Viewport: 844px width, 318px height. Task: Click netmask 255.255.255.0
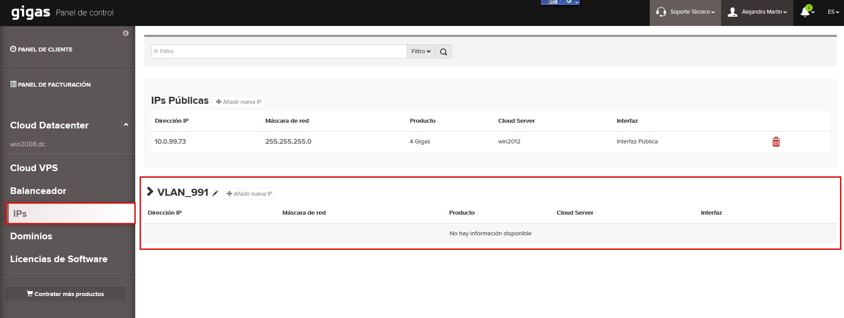pos(288,142)
